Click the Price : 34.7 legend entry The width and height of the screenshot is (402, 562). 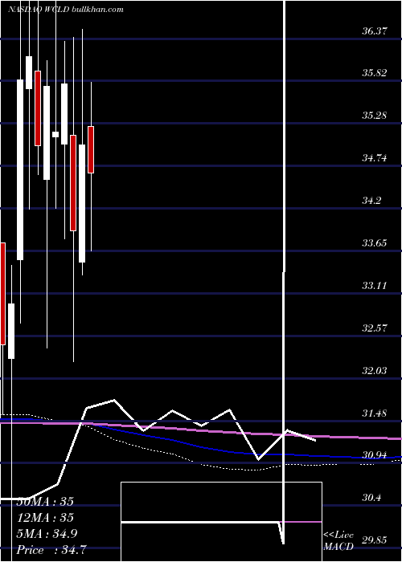51,550
